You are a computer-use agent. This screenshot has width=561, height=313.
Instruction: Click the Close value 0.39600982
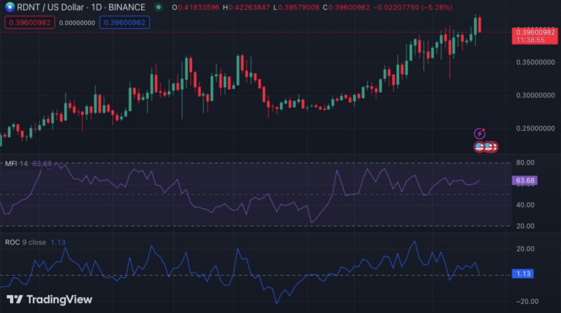click(x=349, y=8)
